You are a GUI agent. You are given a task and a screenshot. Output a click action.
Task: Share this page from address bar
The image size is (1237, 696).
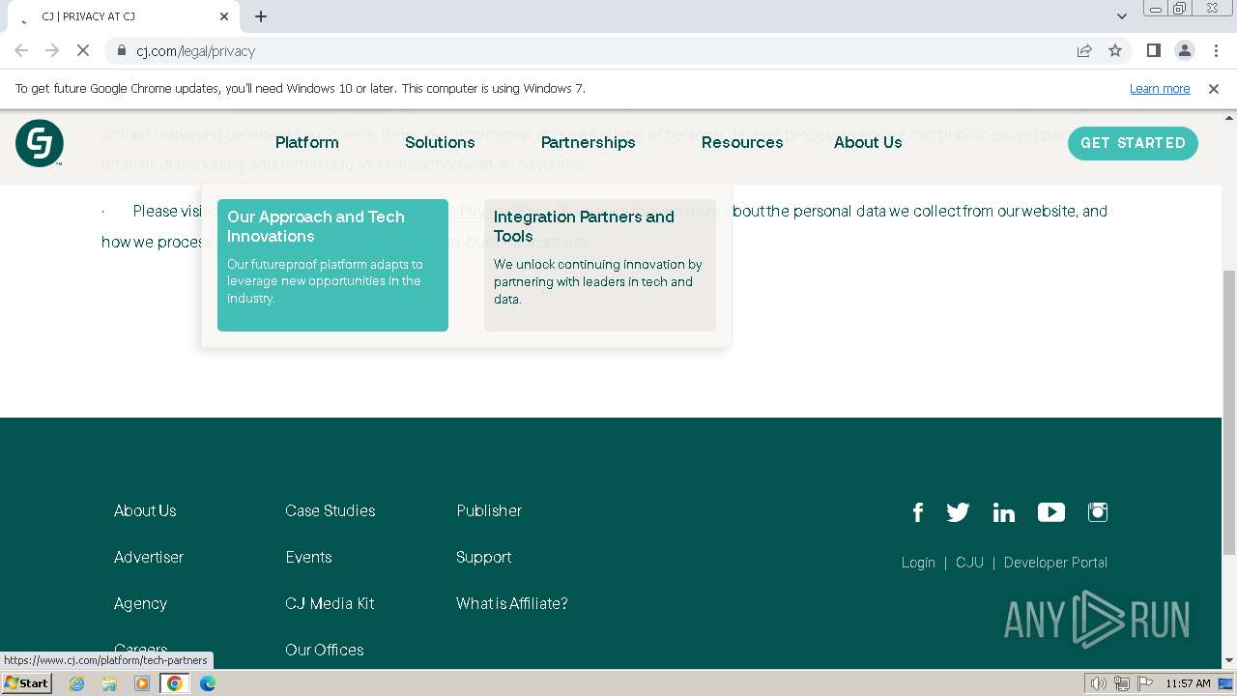point(1084,51)
